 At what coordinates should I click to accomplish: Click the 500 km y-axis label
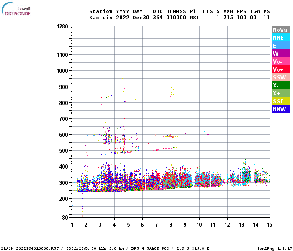click(64, 151)
